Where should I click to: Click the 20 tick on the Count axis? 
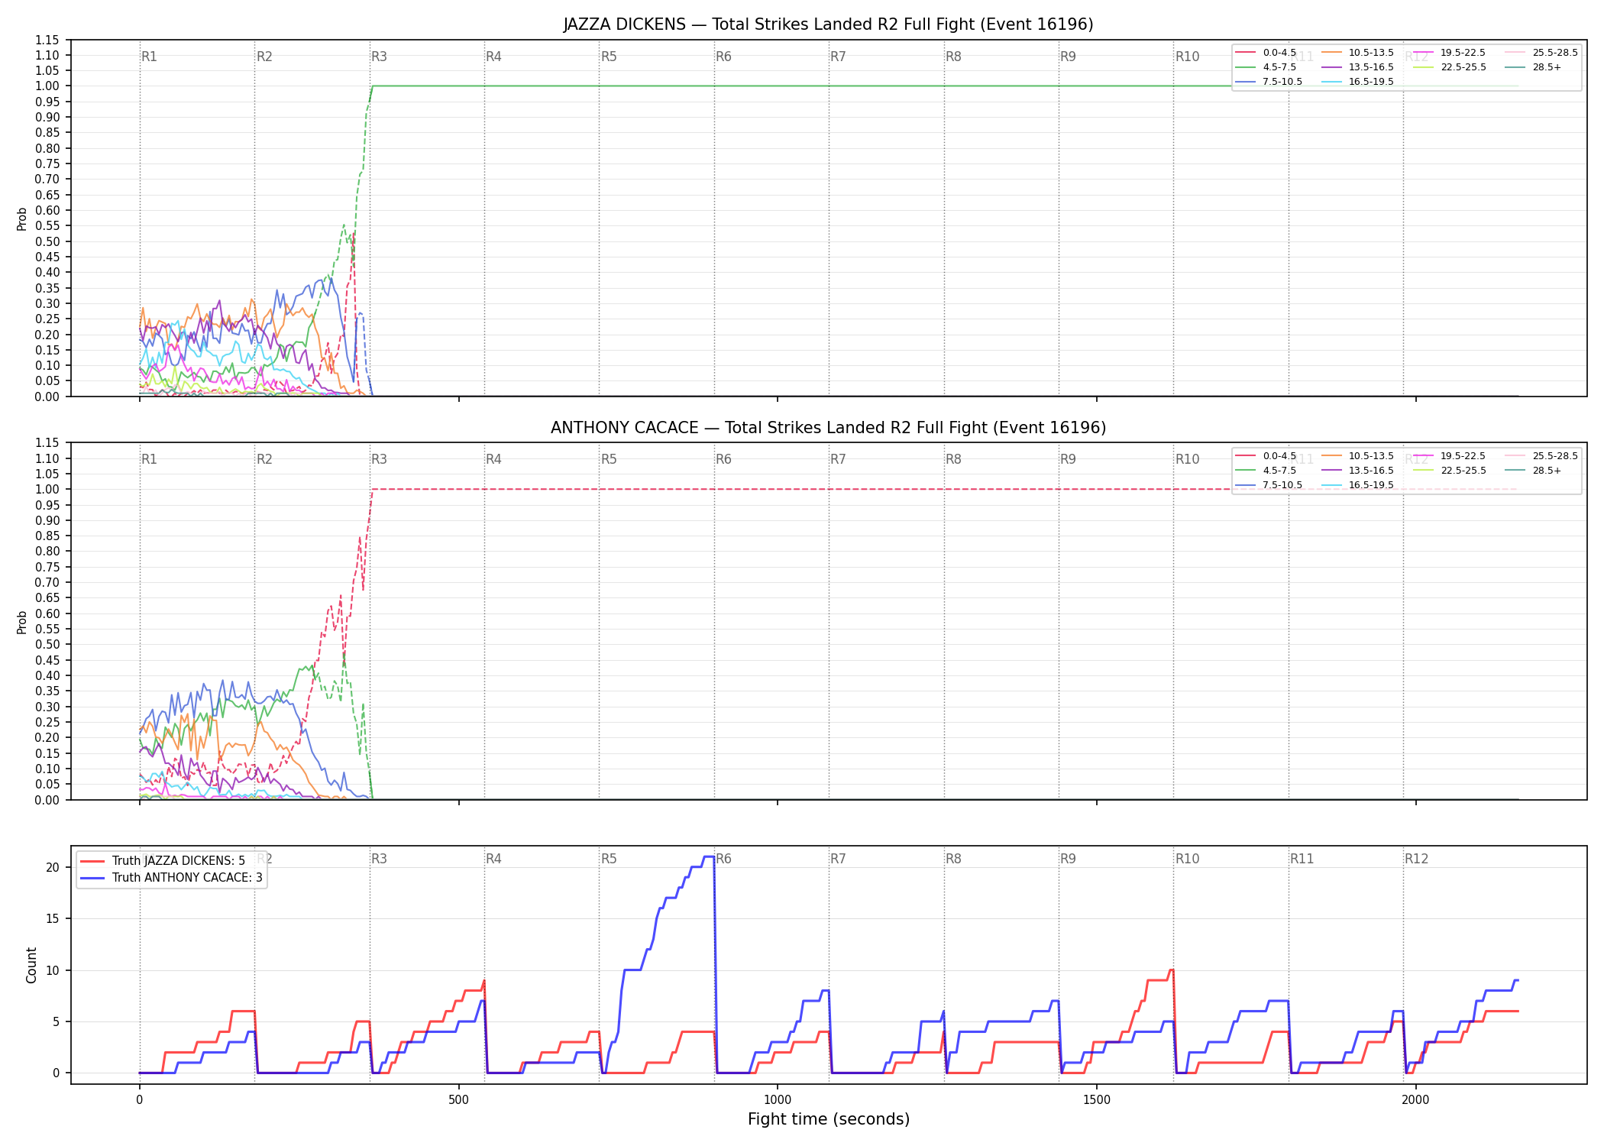(x=53, y=867)
